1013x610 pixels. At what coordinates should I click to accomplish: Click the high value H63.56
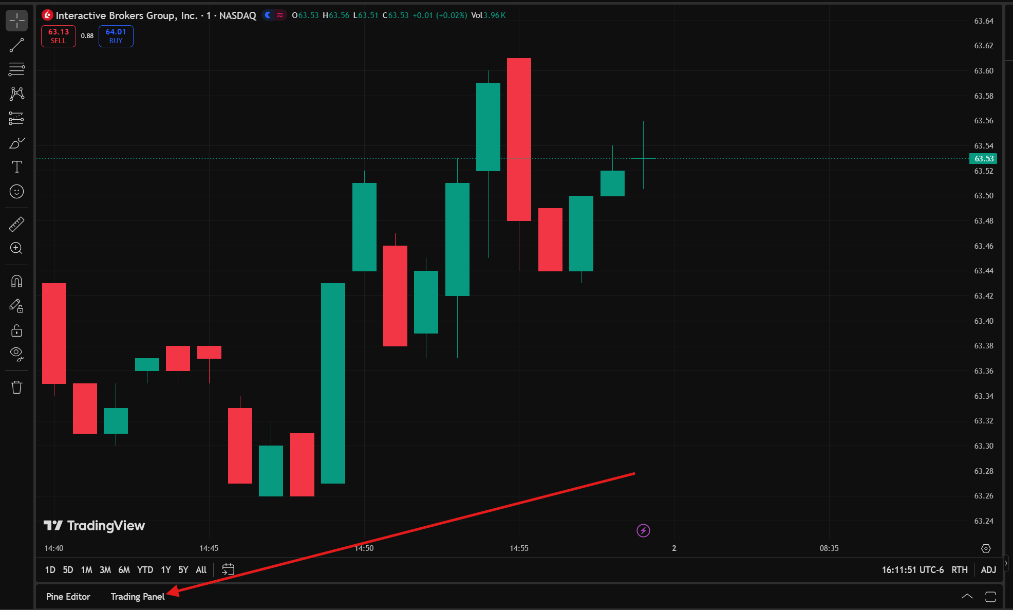coord(336,15)
